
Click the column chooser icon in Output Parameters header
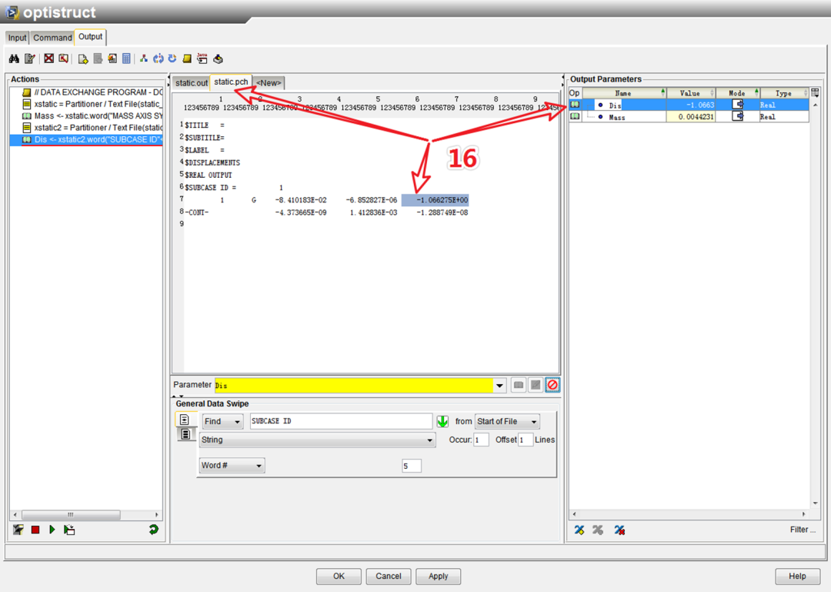pos(815,93)
